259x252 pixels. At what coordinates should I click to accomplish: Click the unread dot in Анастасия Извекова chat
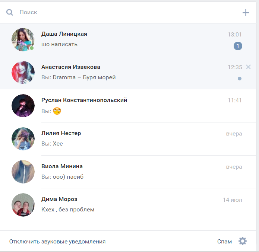click(239, 79)
